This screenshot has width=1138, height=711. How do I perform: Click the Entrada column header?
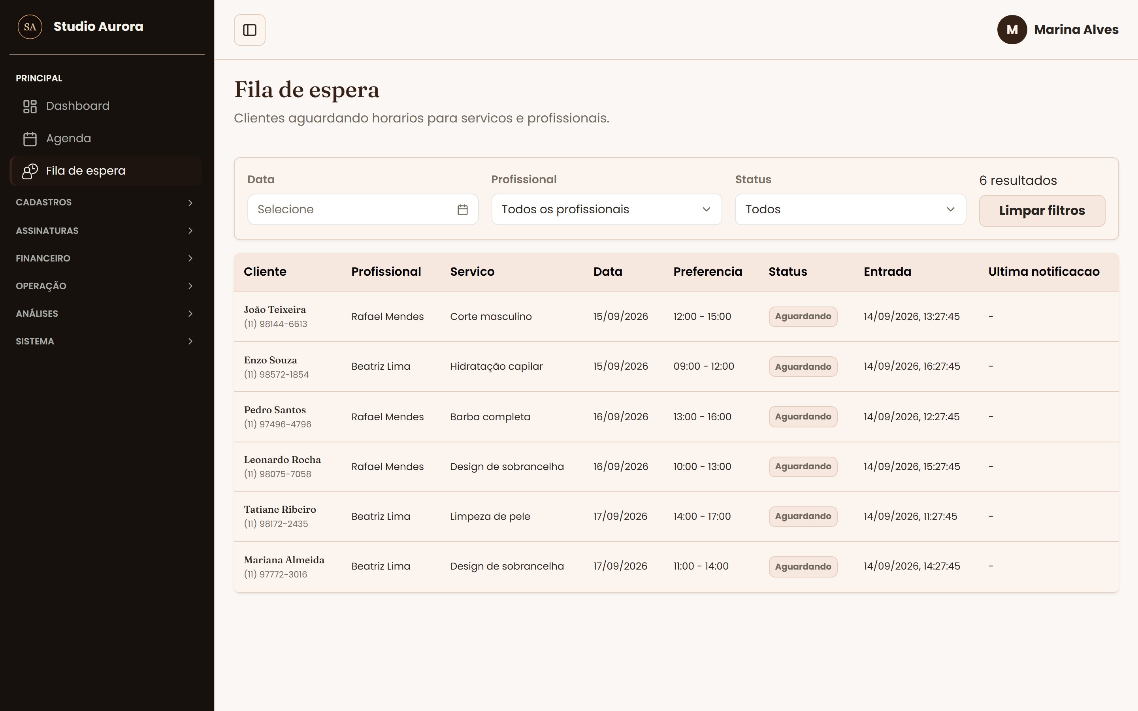[887, 272]
